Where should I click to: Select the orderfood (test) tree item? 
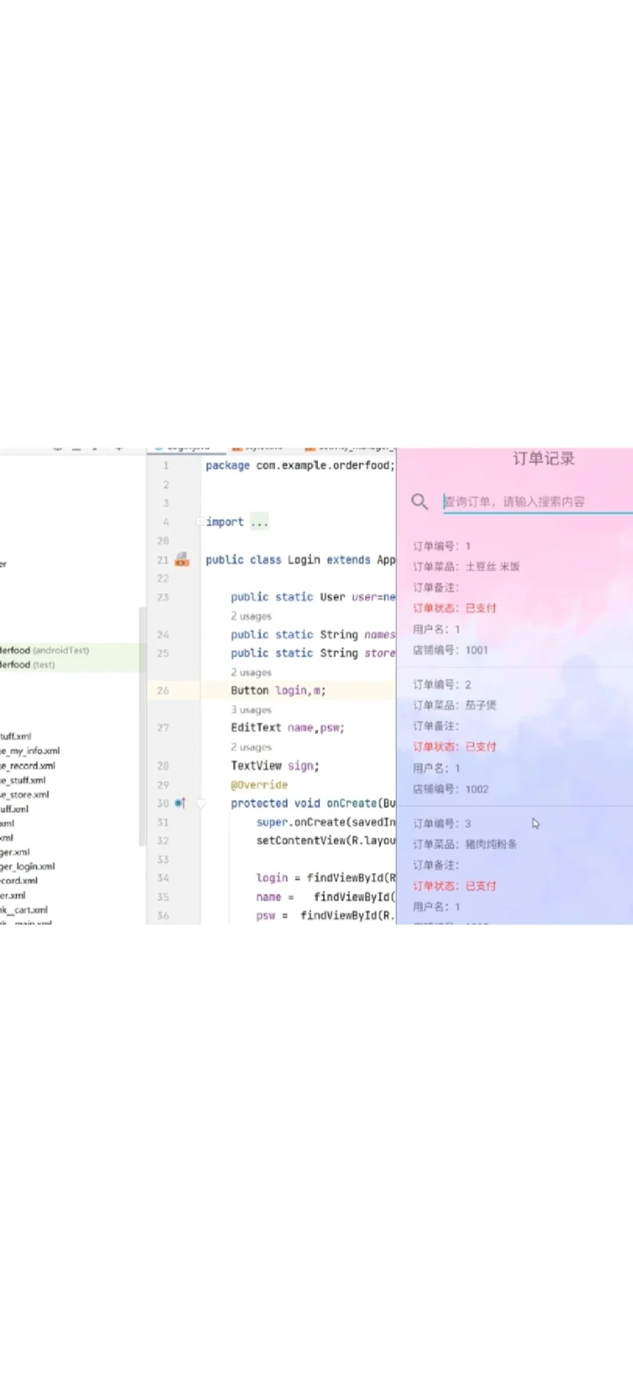coord(27,664)
